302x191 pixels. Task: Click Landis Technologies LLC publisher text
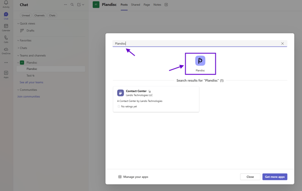point(139,95)
